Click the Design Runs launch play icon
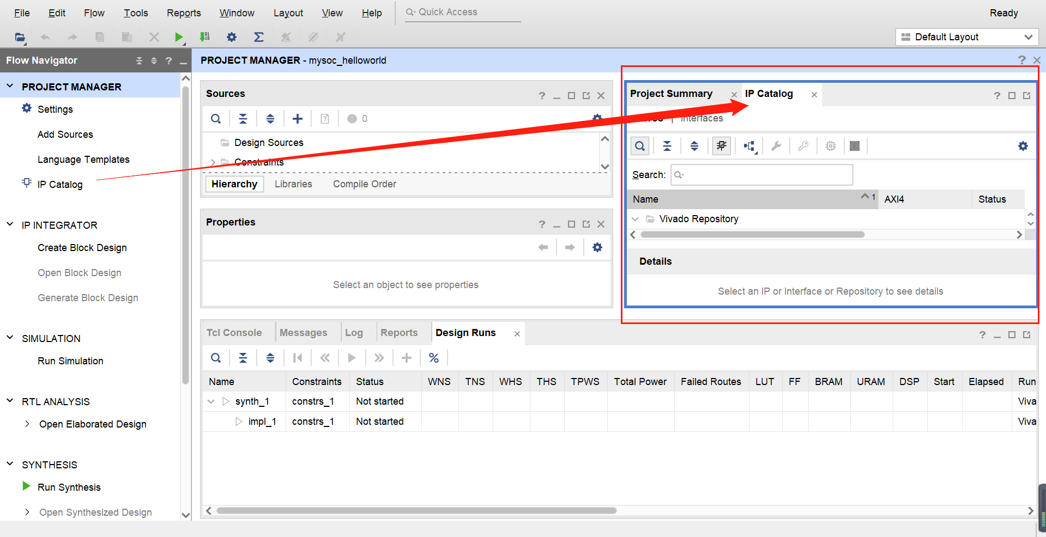The width and height of the screenshot is (1046, 537). click(x=352, y=358)
